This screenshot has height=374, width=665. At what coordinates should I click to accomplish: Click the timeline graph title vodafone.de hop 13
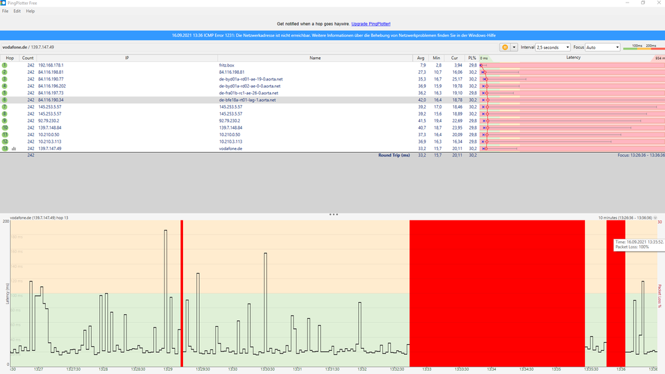click(x=39, y=218)
